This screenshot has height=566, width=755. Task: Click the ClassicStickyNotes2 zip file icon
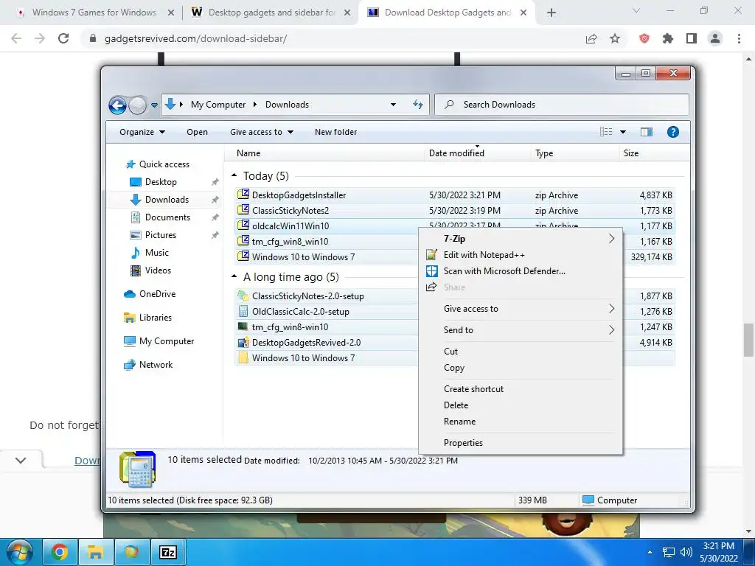243,210
